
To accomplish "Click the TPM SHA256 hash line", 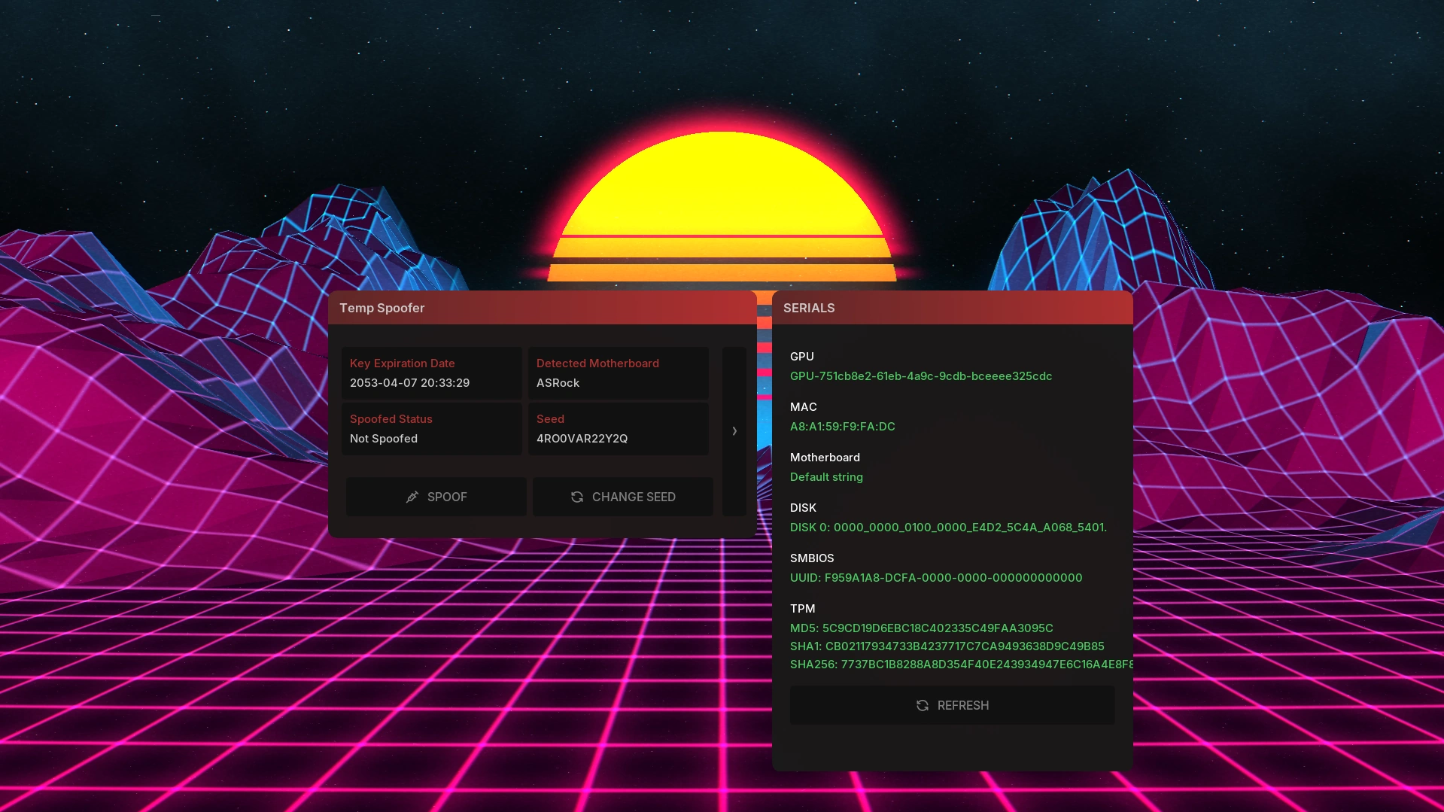I will tap(960, 665).
